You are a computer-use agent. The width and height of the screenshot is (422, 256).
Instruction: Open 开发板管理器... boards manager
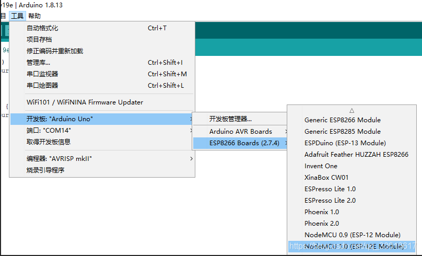240,119
